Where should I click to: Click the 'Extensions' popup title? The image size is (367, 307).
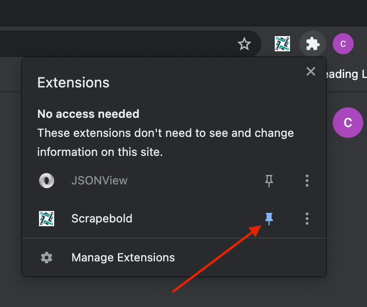(x=73, y=83)
